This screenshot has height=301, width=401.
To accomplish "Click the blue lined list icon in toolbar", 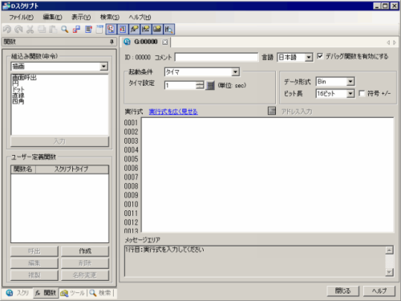I will (x=88, y=29).
